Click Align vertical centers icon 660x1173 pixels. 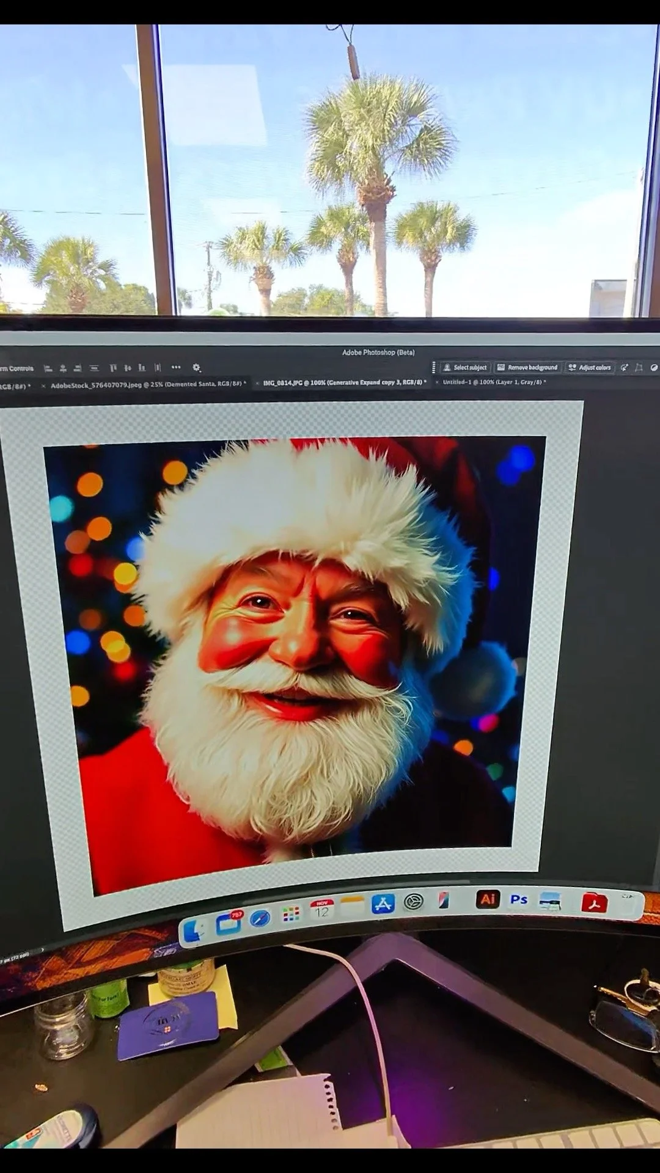[128, 368]
